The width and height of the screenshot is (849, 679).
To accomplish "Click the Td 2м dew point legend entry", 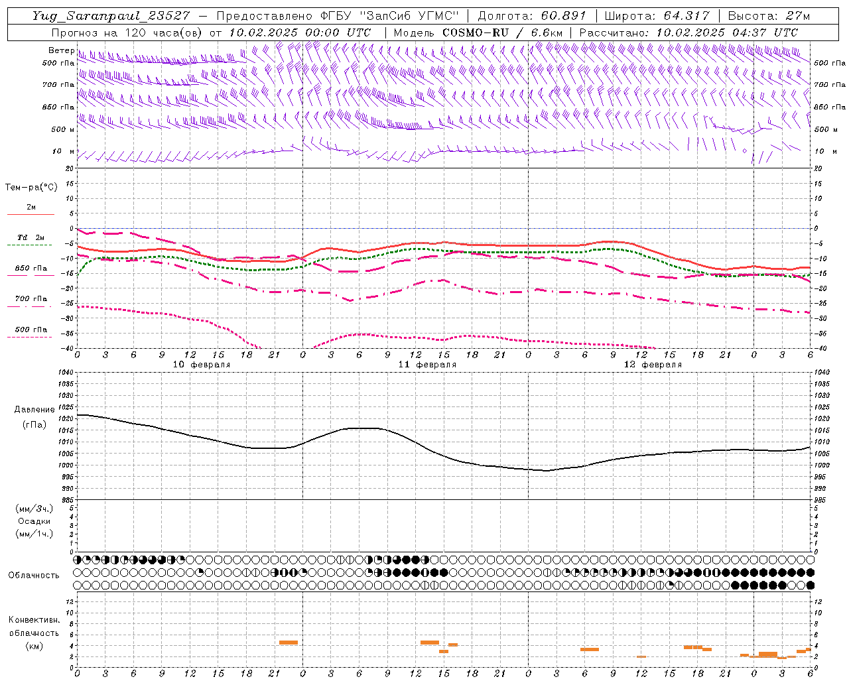I will pyautogui.click(x=31, y=237).
